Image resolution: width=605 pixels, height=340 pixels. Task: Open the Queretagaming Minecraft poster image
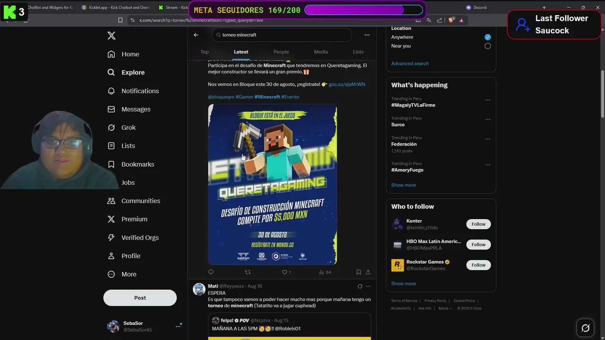(272, 185)
